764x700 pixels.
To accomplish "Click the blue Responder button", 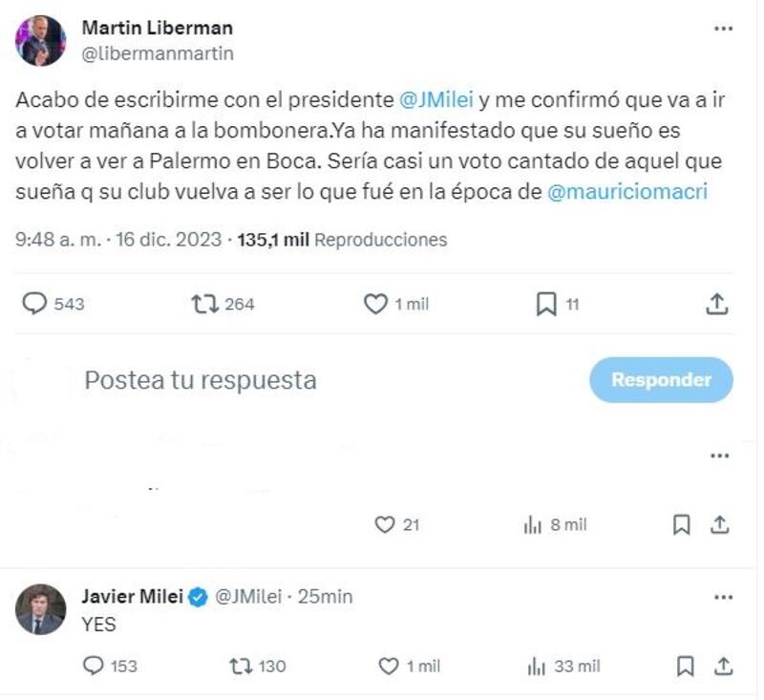I will pos(661,380).
